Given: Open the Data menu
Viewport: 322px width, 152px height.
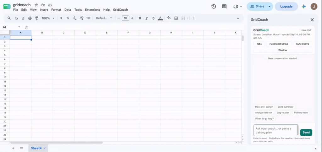Looking at the screenshot, I should [x=68, y=10].
